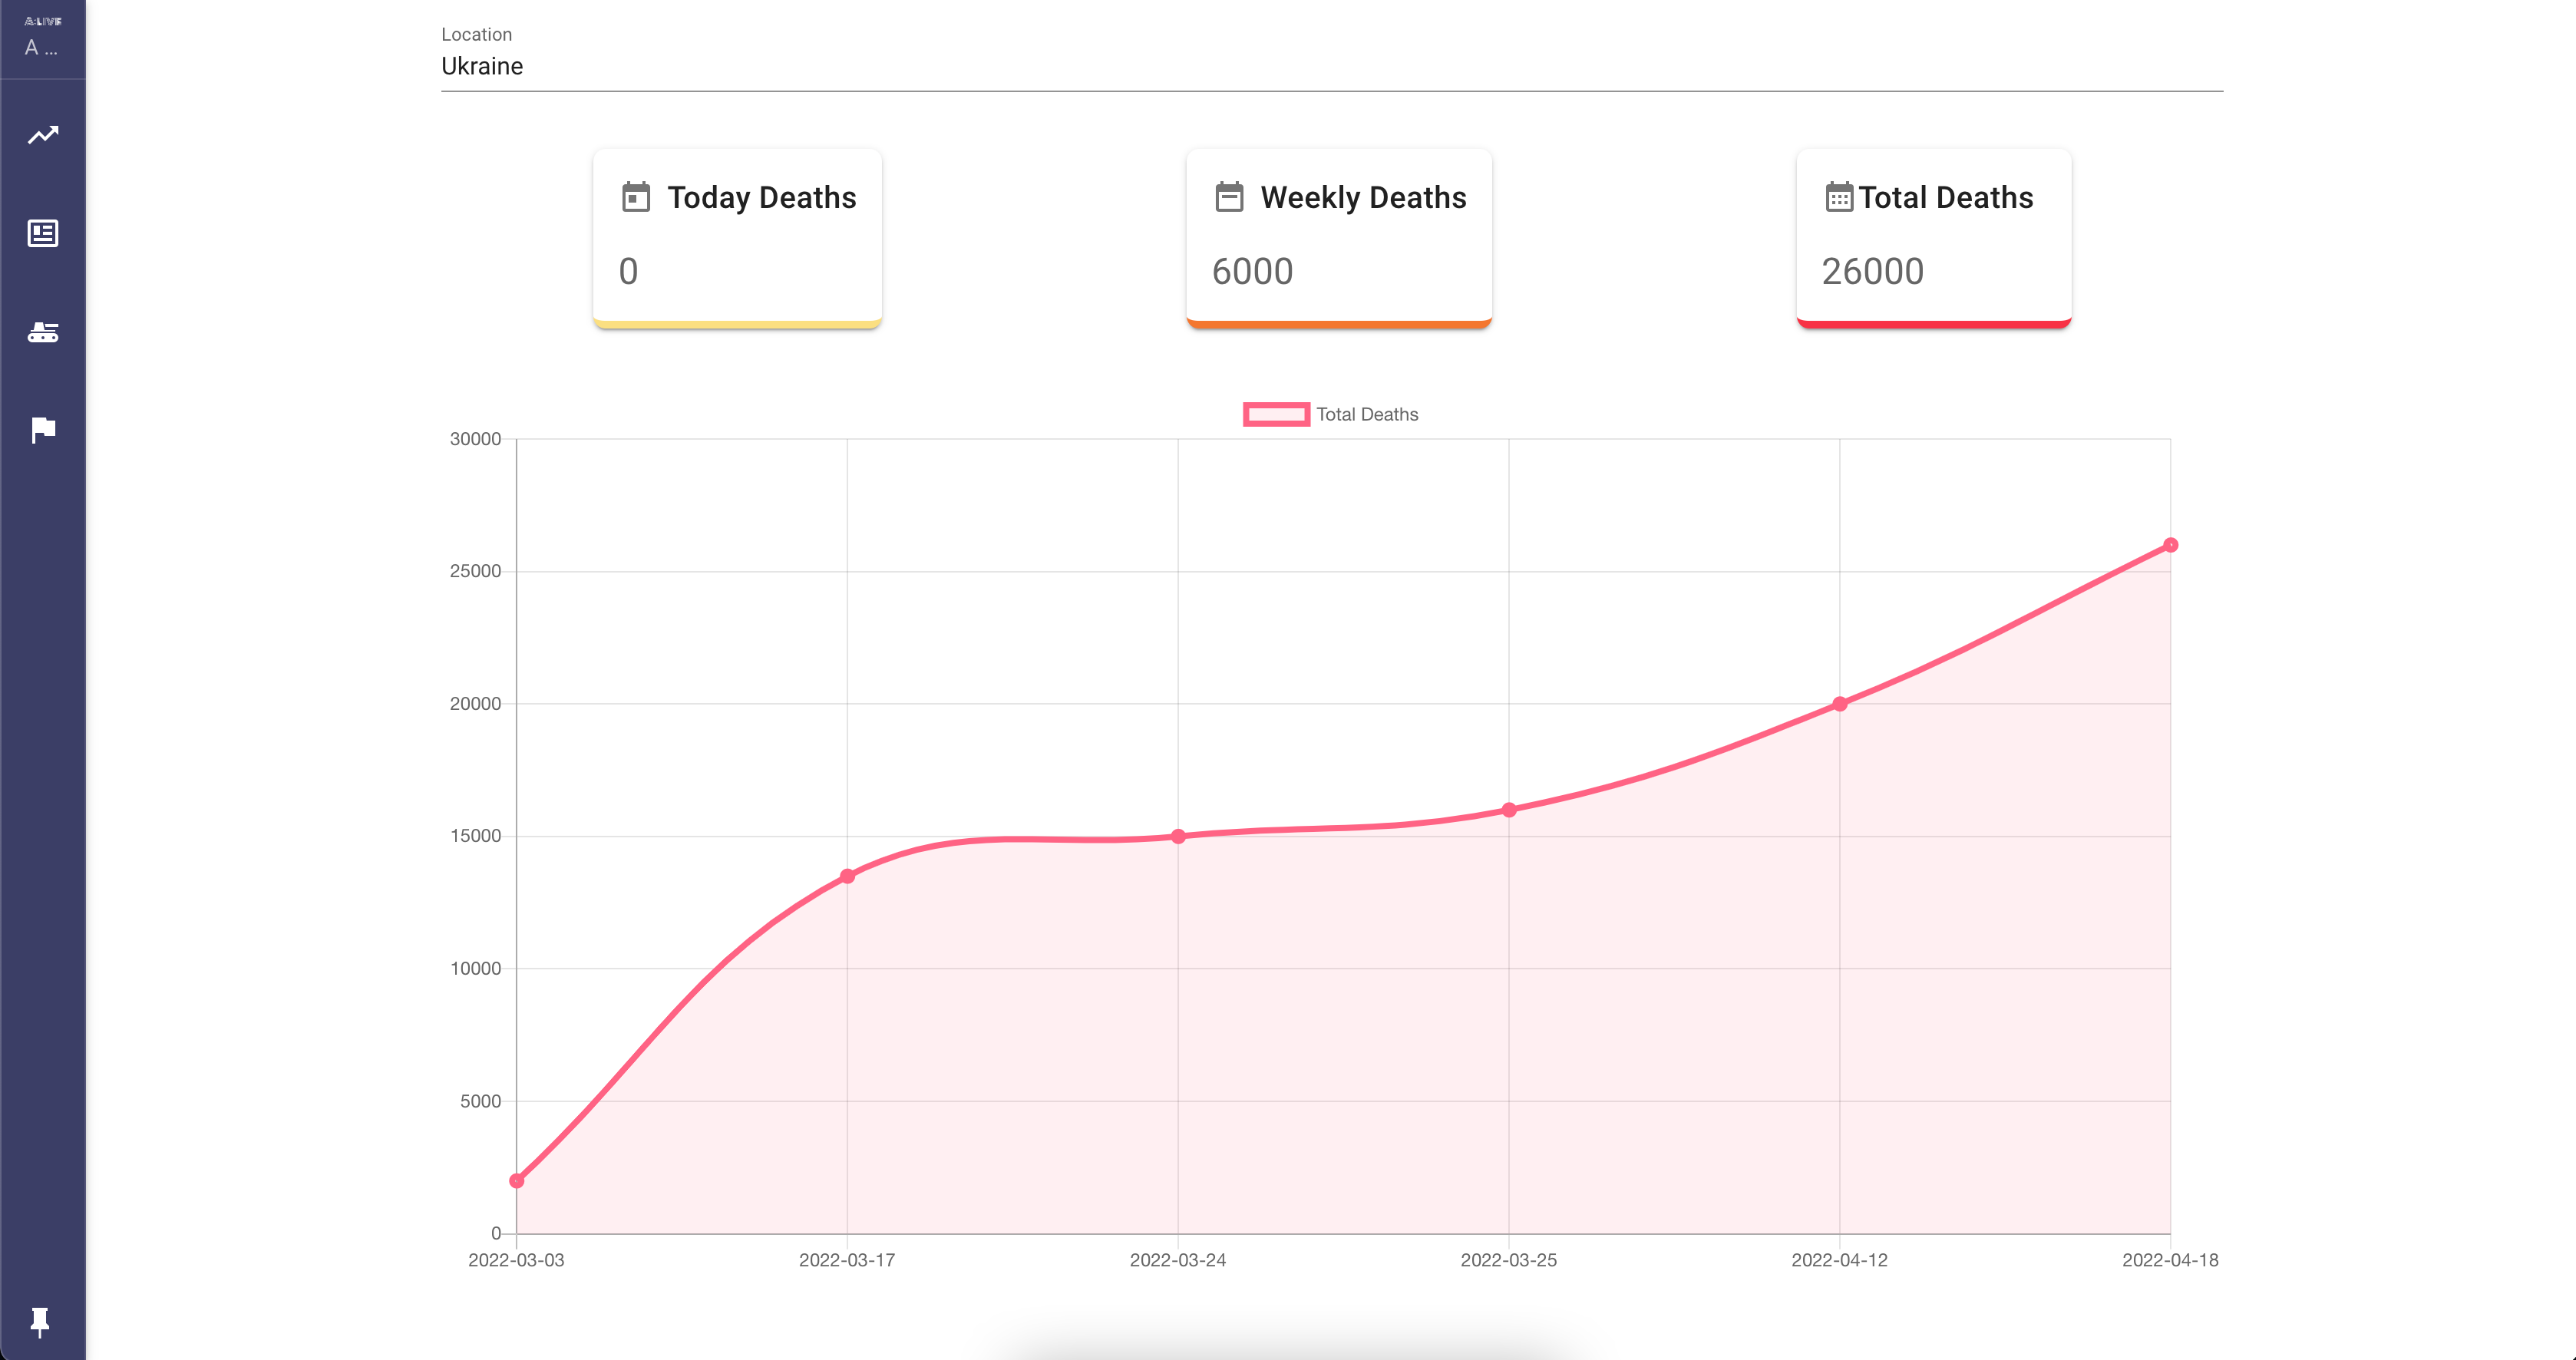Click the Weekly Deaths calendar icon
The width and height of the screenshot is (2576, 1360).
[1229, 197]
